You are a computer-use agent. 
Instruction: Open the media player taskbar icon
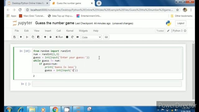(43, 110)
